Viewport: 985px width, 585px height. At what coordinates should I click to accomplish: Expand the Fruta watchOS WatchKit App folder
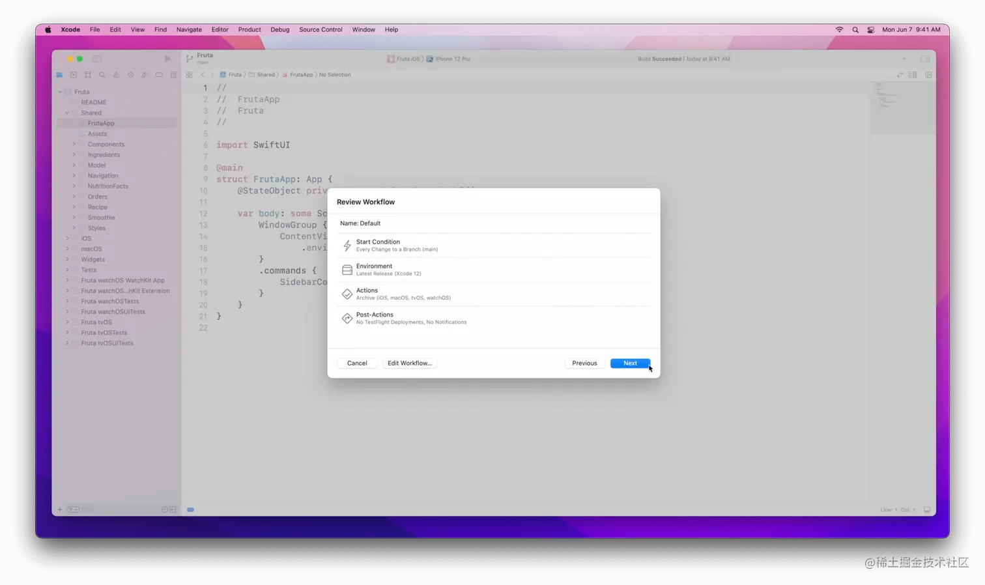pyautogui.click(x=67, y=280)
